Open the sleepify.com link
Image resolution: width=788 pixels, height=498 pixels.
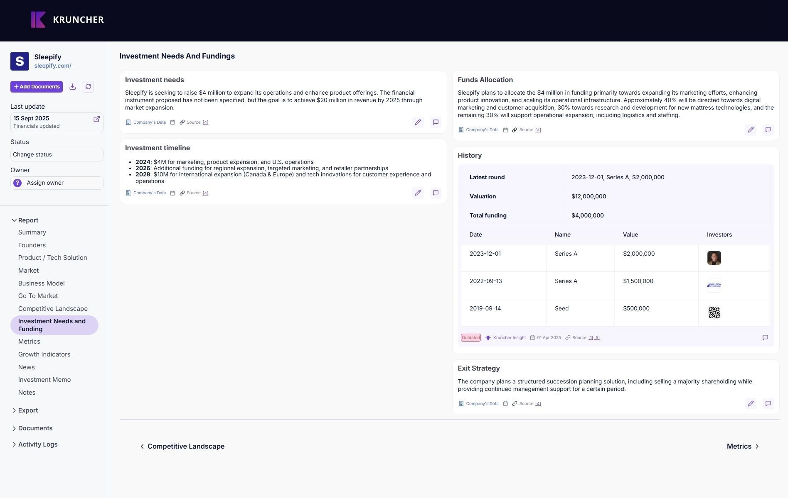coord(53,66)
